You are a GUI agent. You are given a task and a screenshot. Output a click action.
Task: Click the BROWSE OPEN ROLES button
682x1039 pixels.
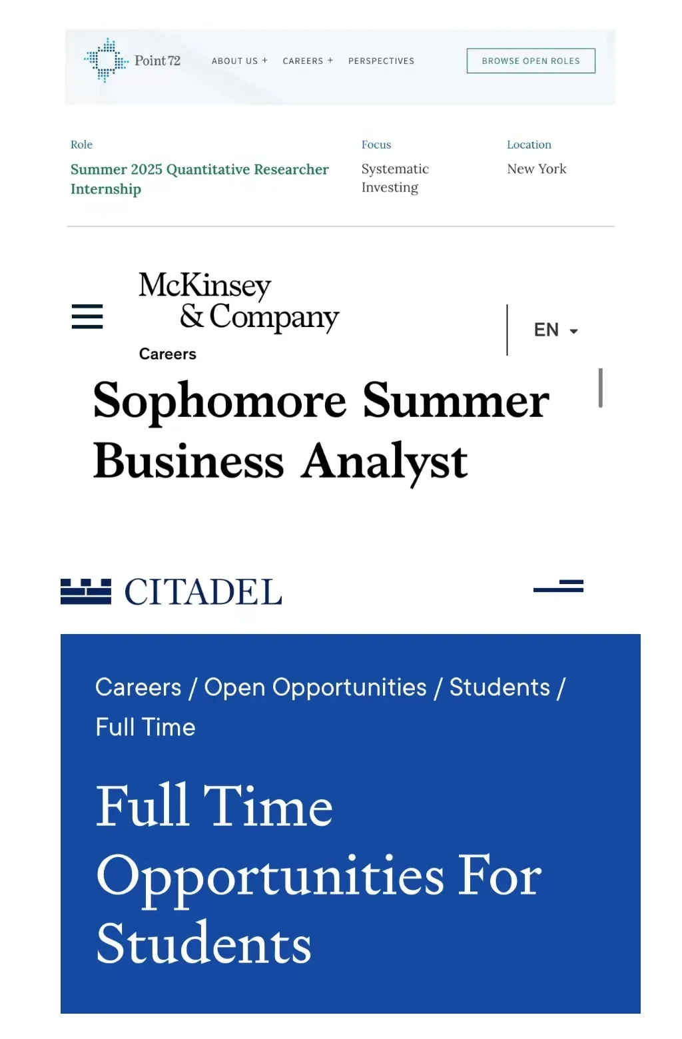531,61
